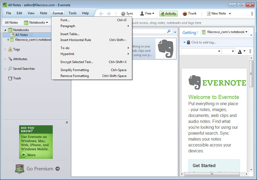Click the search magnifier in notes list
The height and width of the screenshot is (180, 257).
[x=169, y=31]
